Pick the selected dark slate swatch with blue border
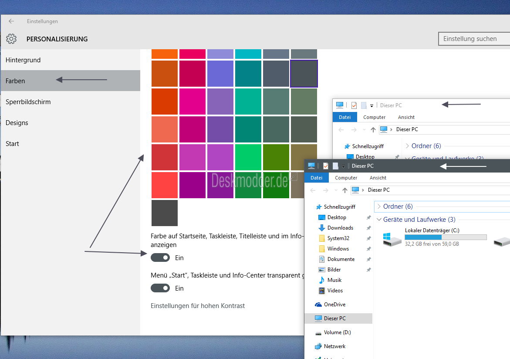The width and height of the screenshot is (510, 359). (304, 74)
